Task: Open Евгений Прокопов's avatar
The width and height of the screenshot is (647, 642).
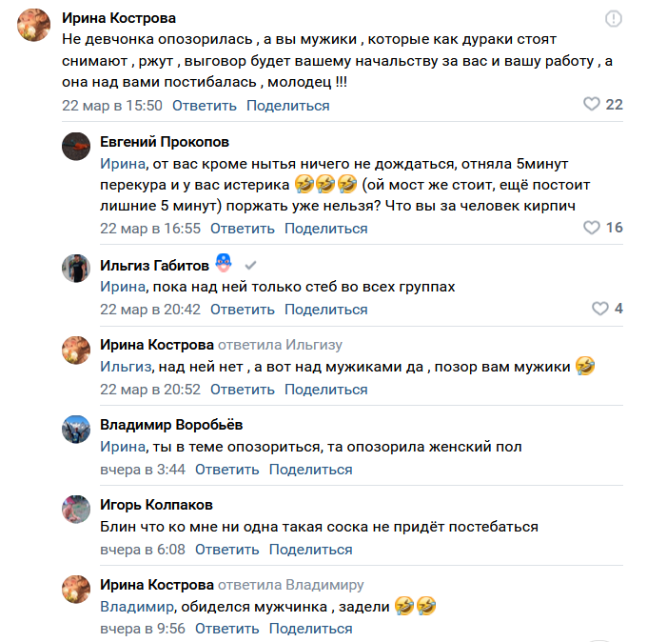Action: pyautogui.click(x=76, y=147)
